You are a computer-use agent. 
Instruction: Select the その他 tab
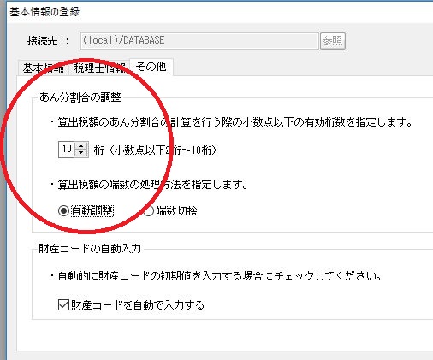tap(151, 67)
